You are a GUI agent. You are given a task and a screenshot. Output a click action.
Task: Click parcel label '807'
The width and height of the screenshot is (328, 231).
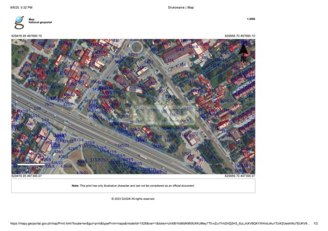(x=20, y=52)
